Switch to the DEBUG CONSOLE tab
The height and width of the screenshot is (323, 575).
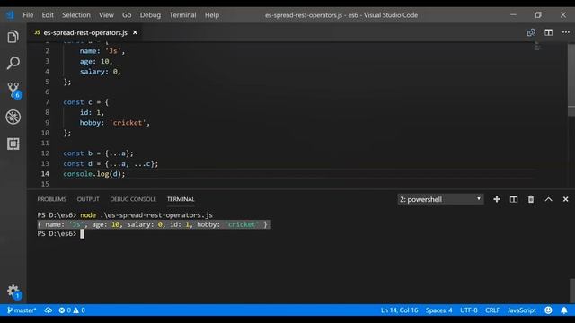[133, 199]
